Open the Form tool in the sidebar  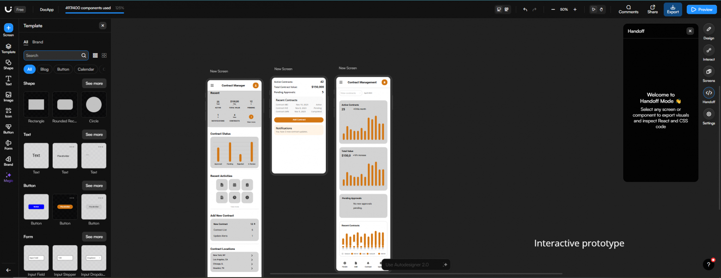(8, 145)
